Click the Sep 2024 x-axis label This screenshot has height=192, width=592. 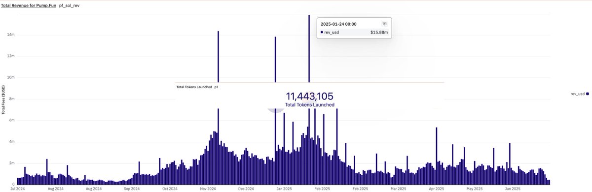tap(132, 189)
